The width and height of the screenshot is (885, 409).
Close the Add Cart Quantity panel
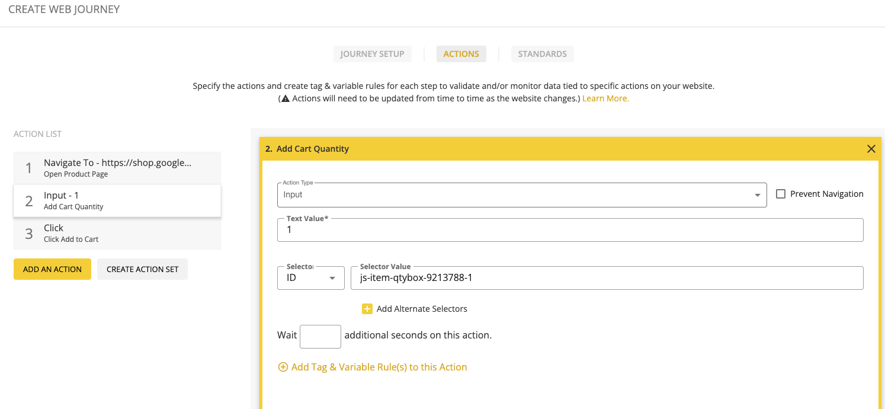(871, 149)
